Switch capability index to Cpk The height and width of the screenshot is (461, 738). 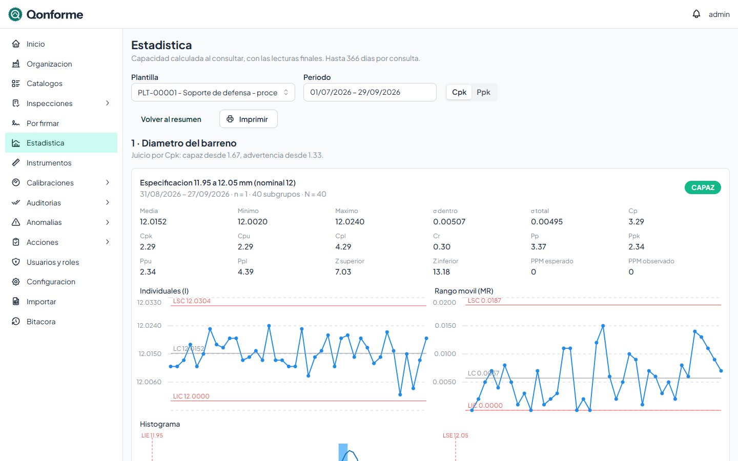[x=459, y=92]
